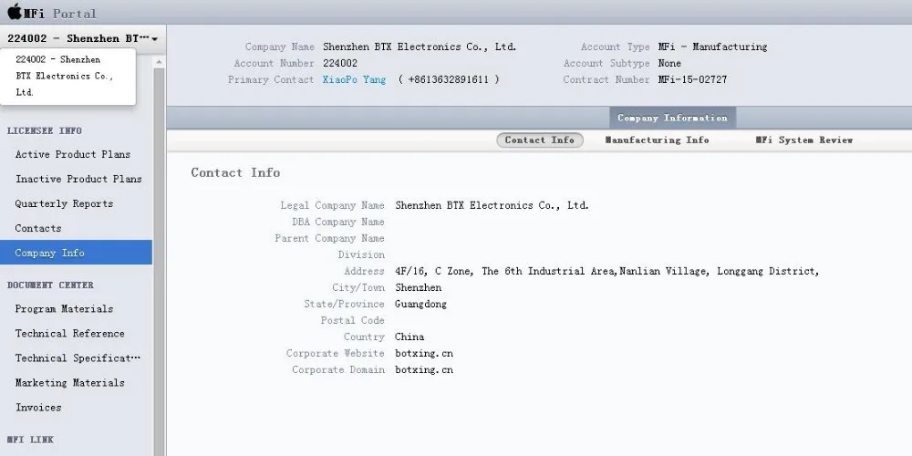Screen dimensions: 912x456
Task: Switch to Manufacturing Info
Action: (x=657, y=140)
